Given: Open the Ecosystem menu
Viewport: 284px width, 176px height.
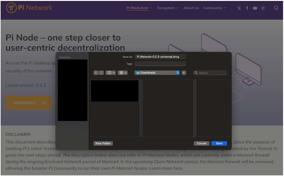Looking at the screenshot, I should pyautogui.click(x=168, y=8).
